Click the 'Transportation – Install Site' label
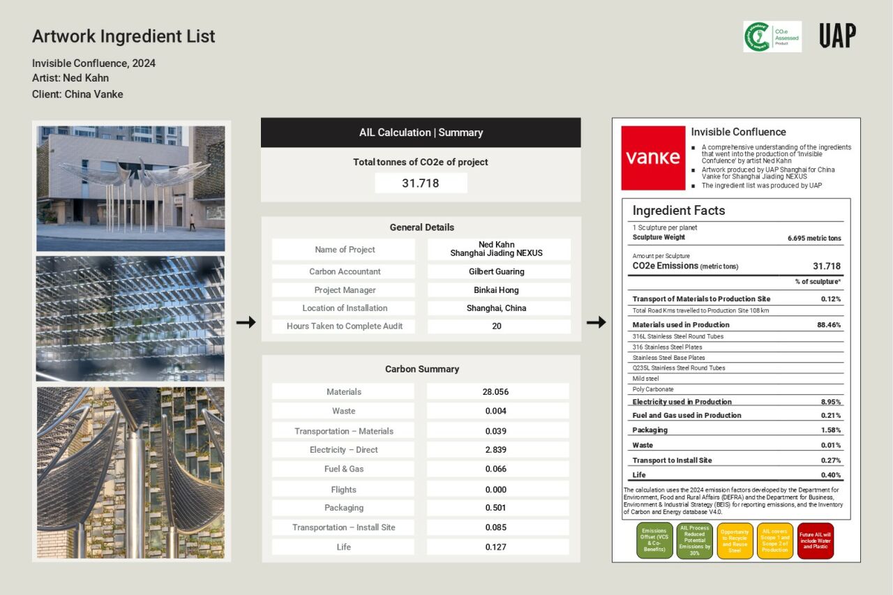The height and width of the screenshot is (595, 893). coord(343,527)
